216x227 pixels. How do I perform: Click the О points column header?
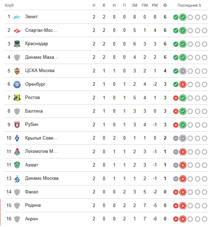point(165,5)
